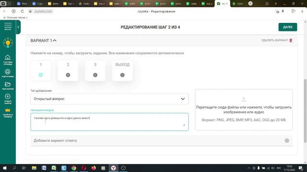Switch to the second Joyteka tab

pyautogui.click(x=237, y=4)
